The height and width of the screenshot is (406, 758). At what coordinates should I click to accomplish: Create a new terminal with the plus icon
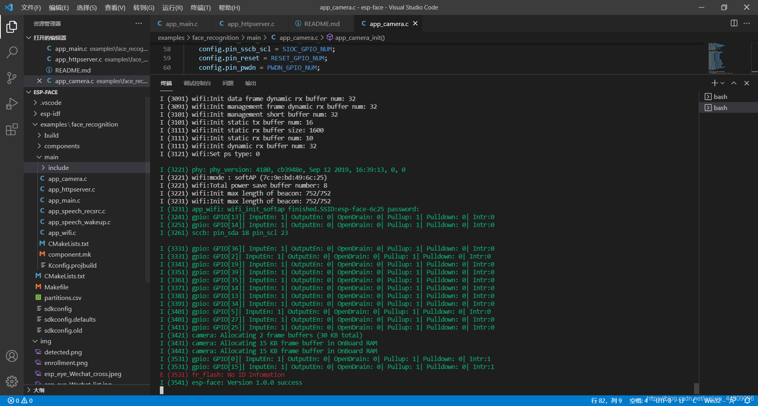coord(715,83)
